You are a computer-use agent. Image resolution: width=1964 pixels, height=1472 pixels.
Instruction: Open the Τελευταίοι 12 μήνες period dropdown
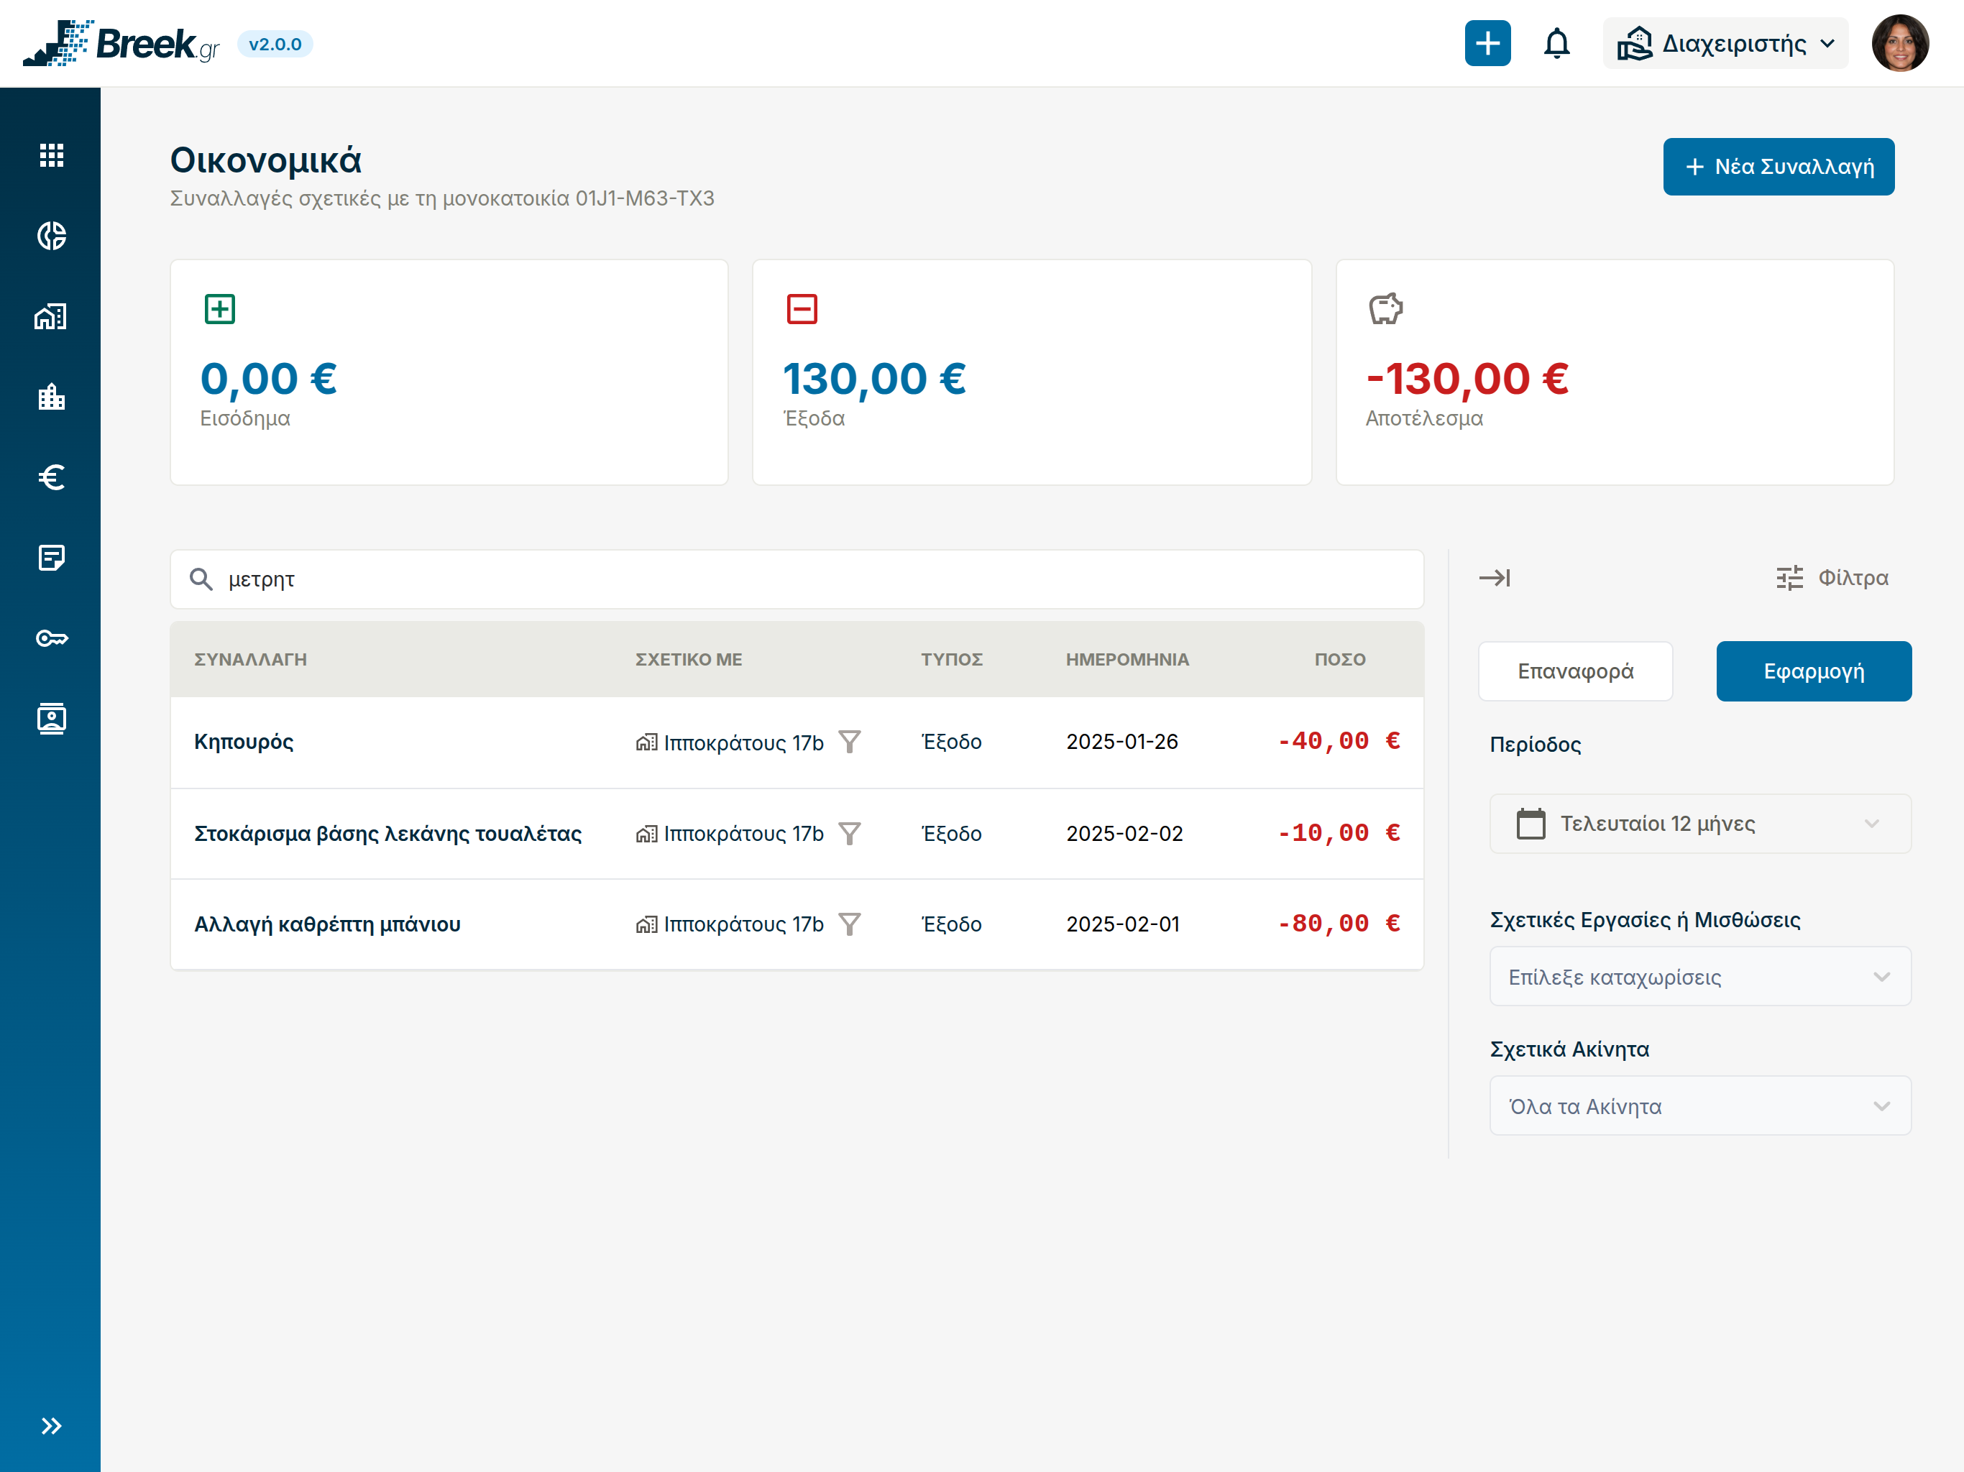[x=1700, y=824]
